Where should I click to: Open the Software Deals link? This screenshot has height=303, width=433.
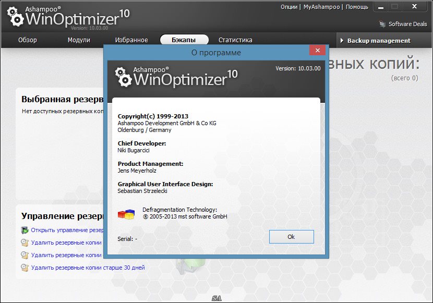tap(408, 24)
